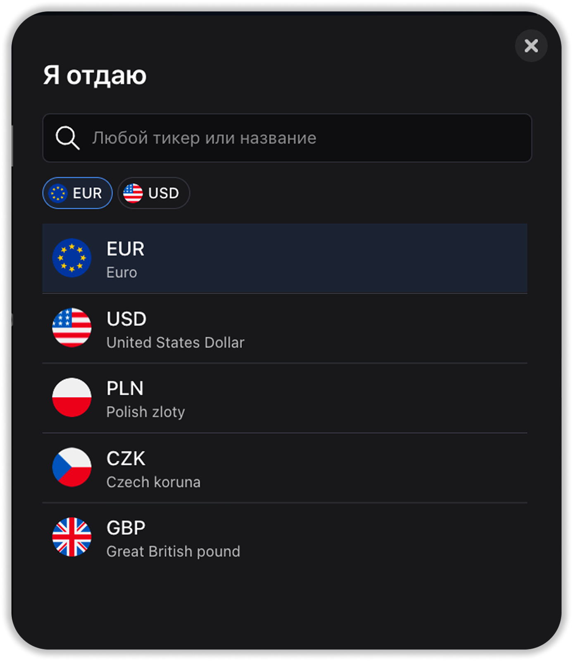Close the currency selection dialog
Viewport: 573px width, 661px height.
click(531, 46)
